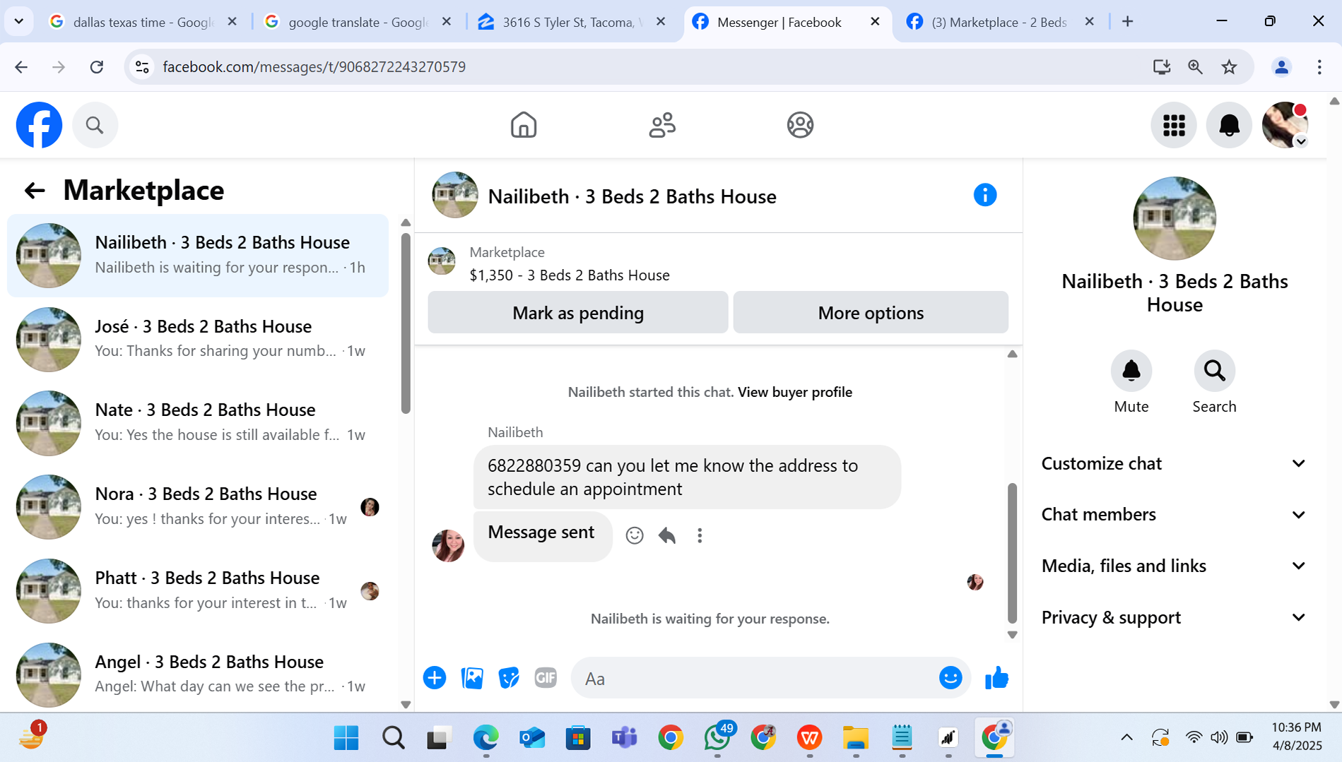Open the Facebook logo home link
The width and height of the screenshot is (1342, 762).
39,125
